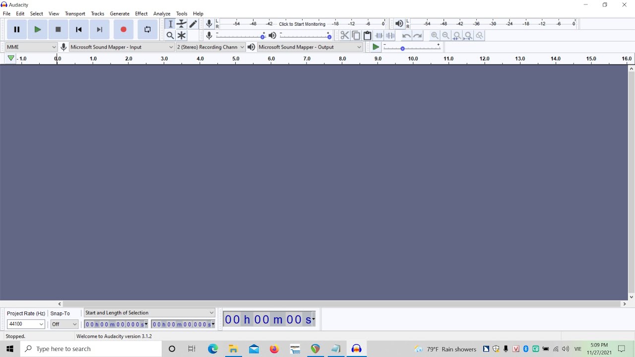Click the record meter microphone icon
This screenshot has width=635, height=357.
(209, 24)
